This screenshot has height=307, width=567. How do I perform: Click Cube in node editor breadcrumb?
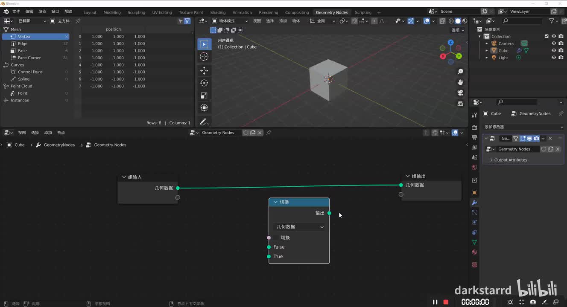[x=20, y=145]
